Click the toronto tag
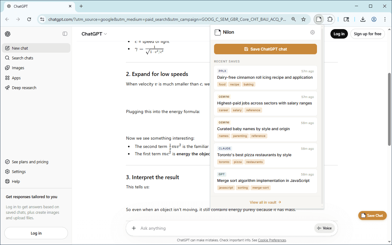Viewport: 392px width, 245px height. (224, 162)
